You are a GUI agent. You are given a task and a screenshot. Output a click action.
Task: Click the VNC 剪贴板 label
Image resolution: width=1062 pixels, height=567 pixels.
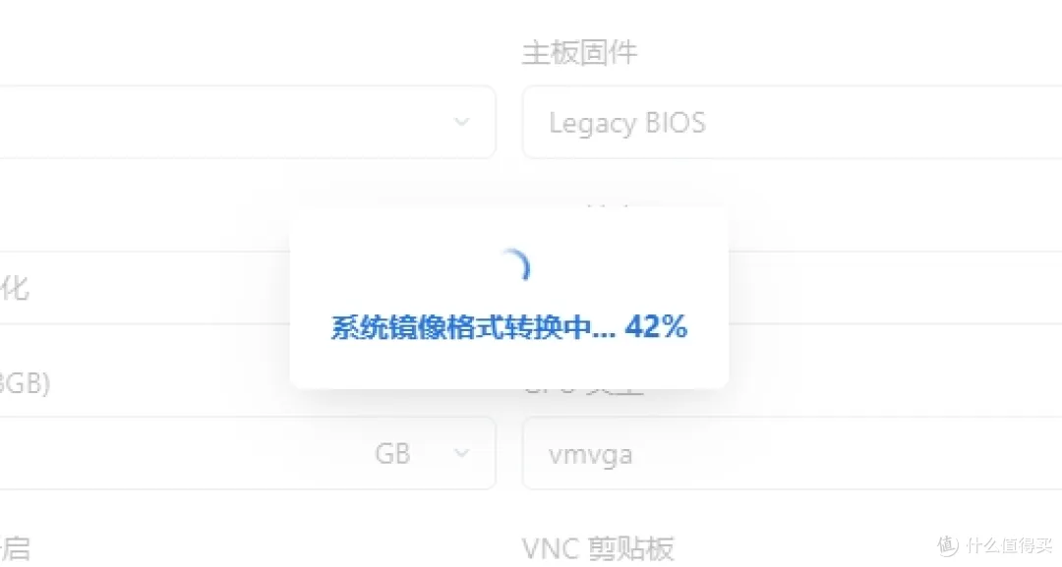coord(598,548)
